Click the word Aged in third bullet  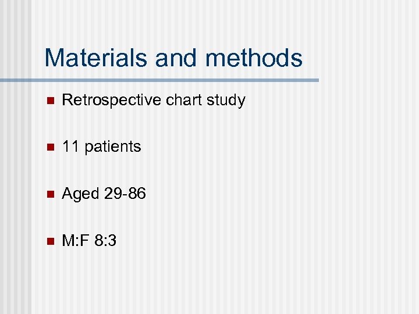(80, 193)
